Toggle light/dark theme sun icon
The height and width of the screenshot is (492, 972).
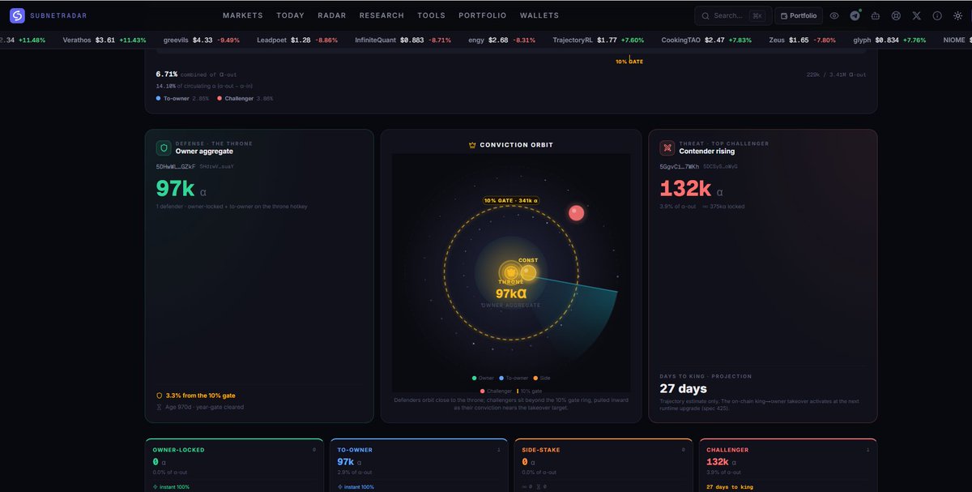(957, 15)
